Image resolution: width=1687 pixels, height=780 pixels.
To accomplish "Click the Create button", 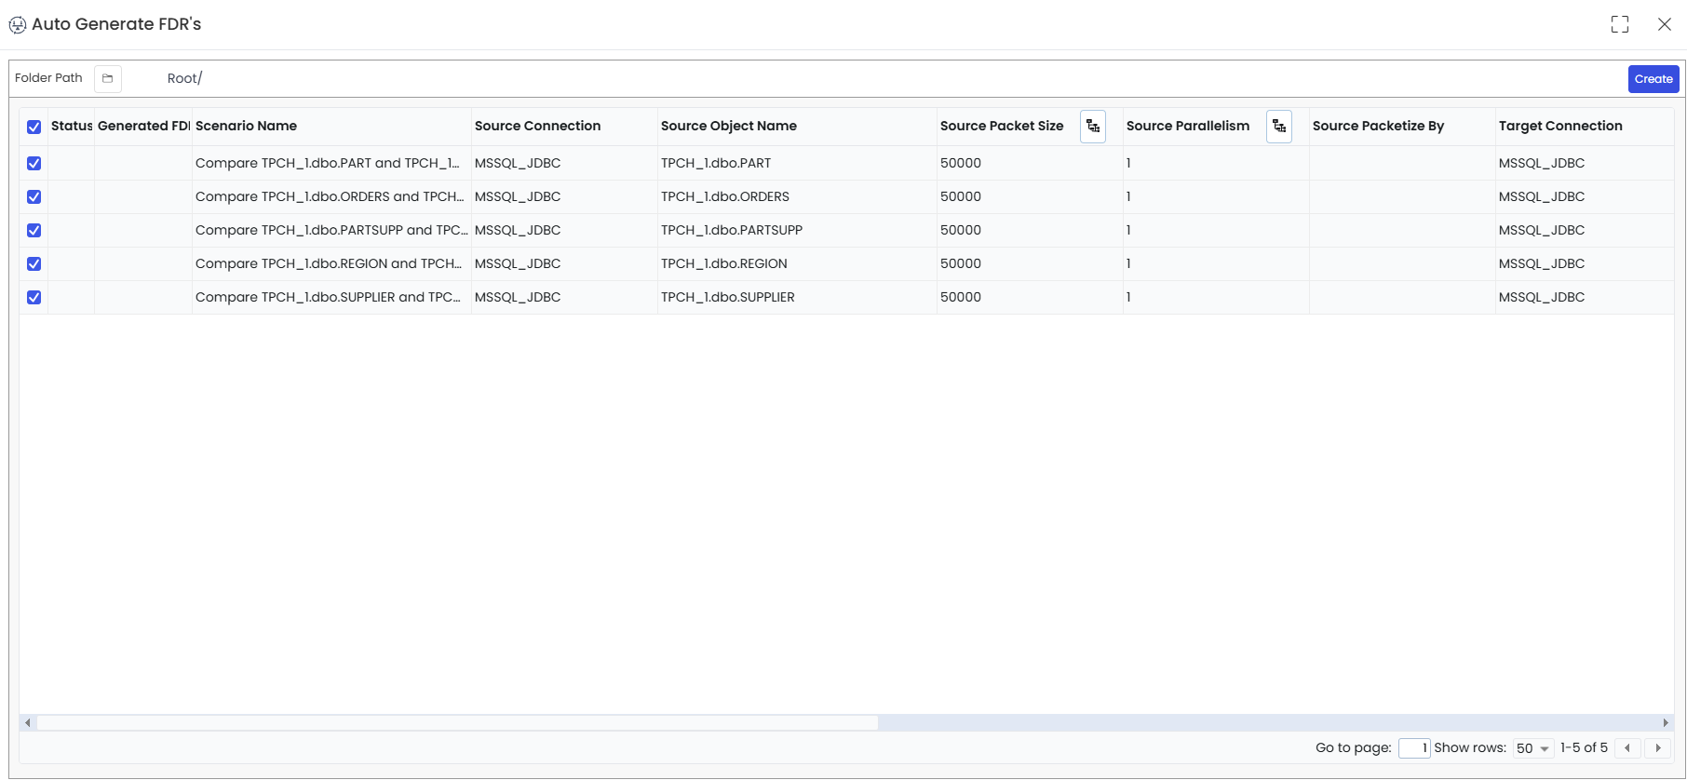I will click(1653, 79).
